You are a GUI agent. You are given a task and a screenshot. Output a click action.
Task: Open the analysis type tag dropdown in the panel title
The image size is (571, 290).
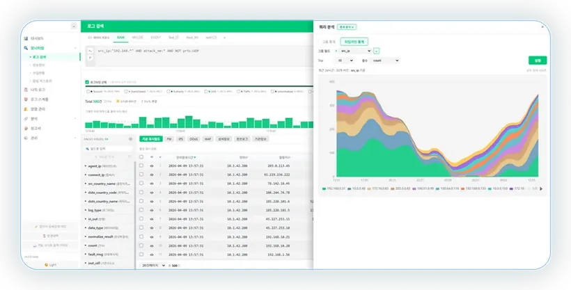point(347,27)
